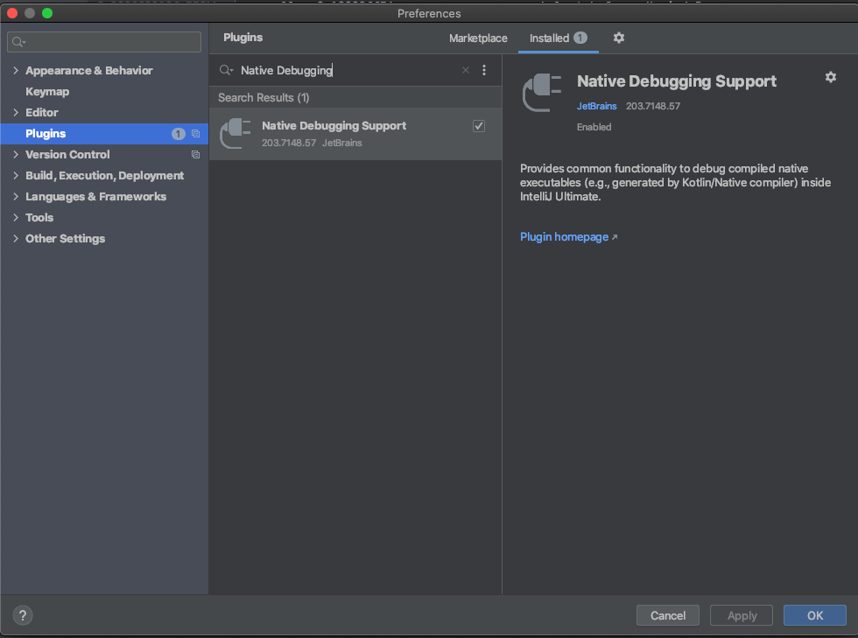Click the magnifier icon in the plugin search field
Image resolution: width=858 pixels, height=638 pixels.
click(226, 70)
